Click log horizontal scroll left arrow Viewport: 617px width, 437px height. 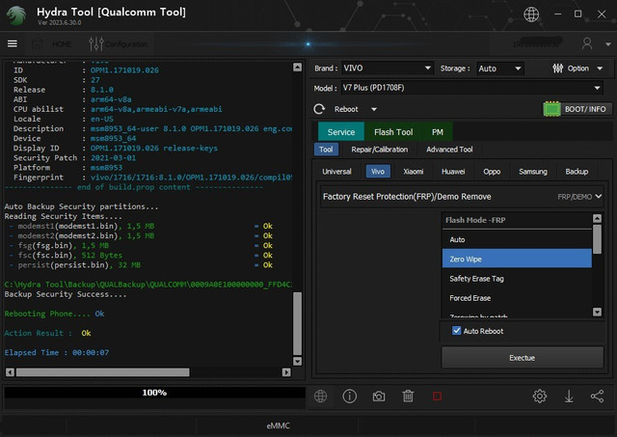[x=11, y=372]
